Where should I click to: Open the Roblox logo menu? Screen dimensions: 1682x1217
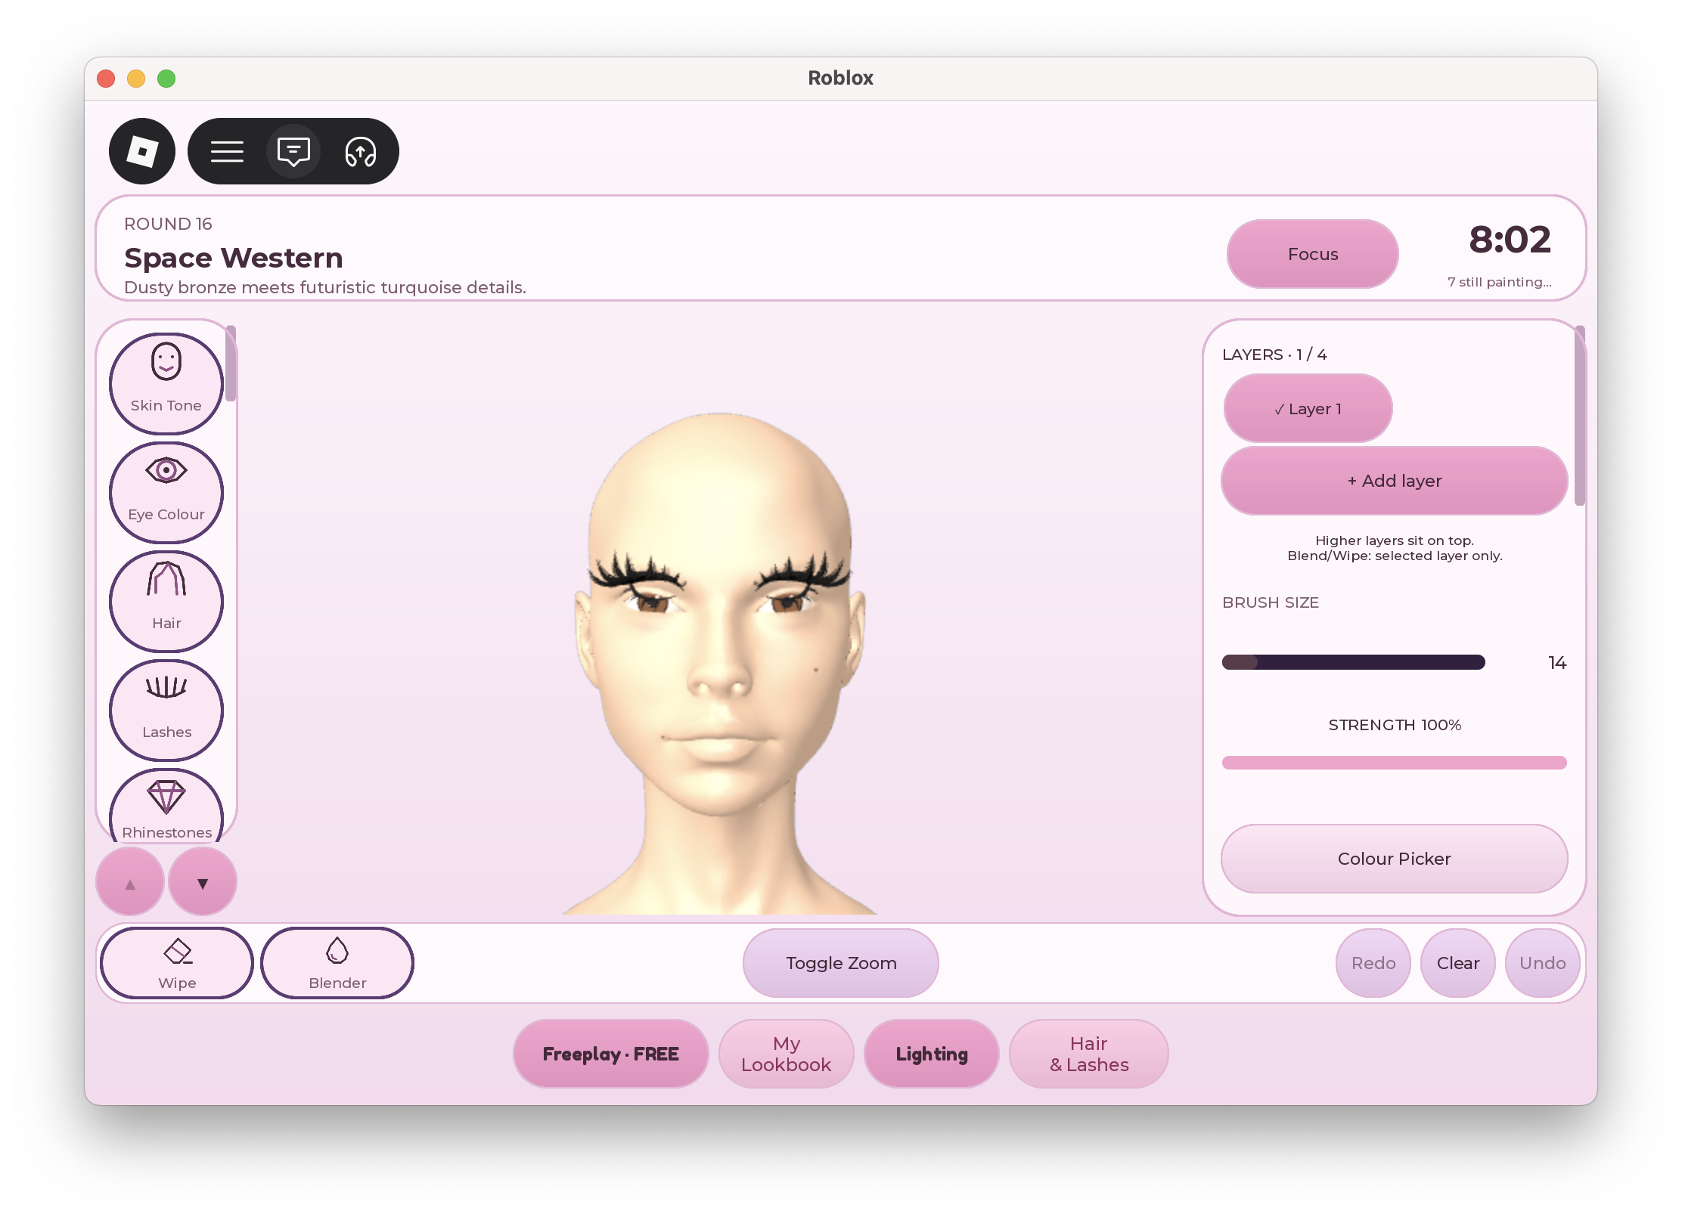(142, 151)
